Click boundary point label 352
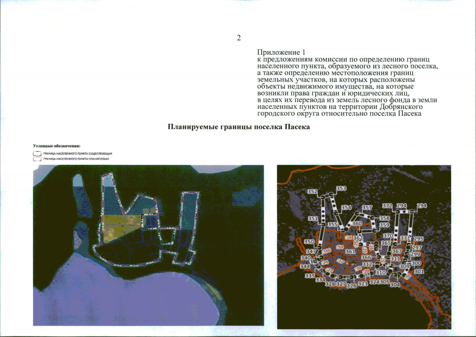The width and height of the screenshot is (476, 337). pos(312,192)
